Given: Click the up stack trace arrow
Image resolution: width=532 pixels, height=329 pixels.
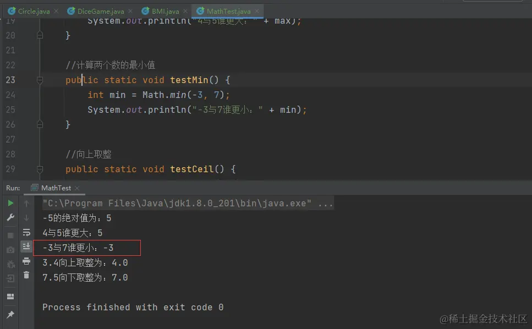Looking at the screenshot, I should click(26, 203).
